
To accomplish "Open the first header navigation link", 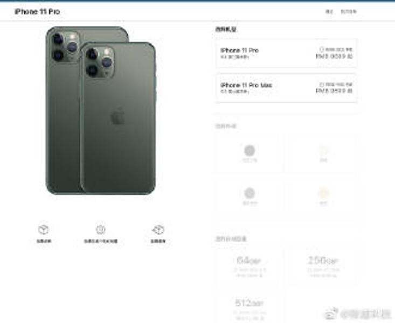I will click(329, 12).
